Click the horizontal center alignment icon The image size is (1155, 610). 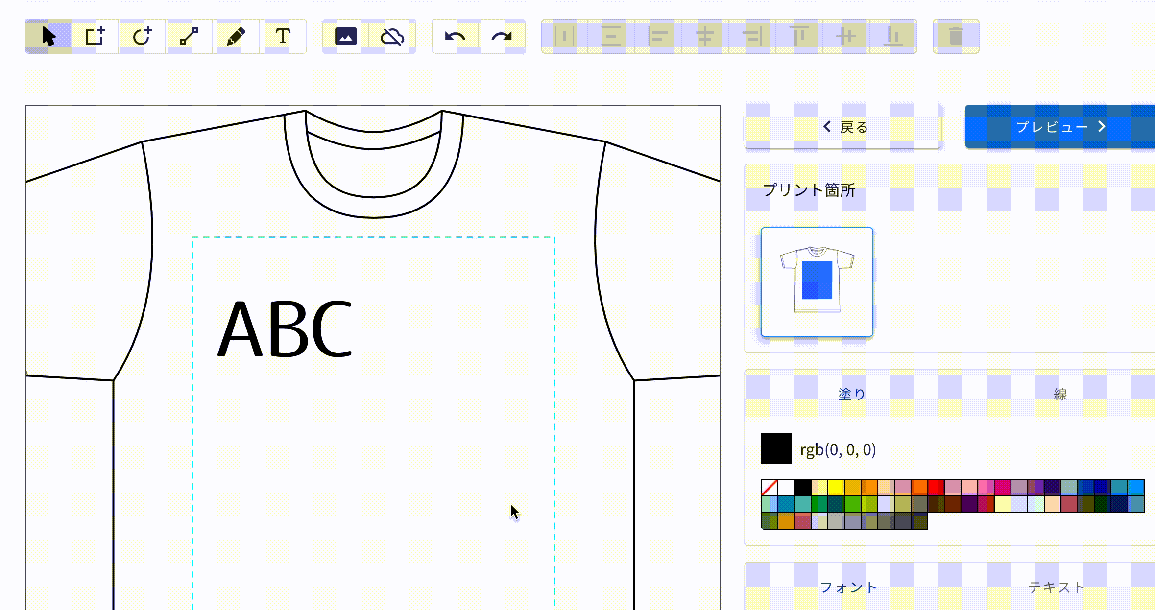tap(704, 36)
